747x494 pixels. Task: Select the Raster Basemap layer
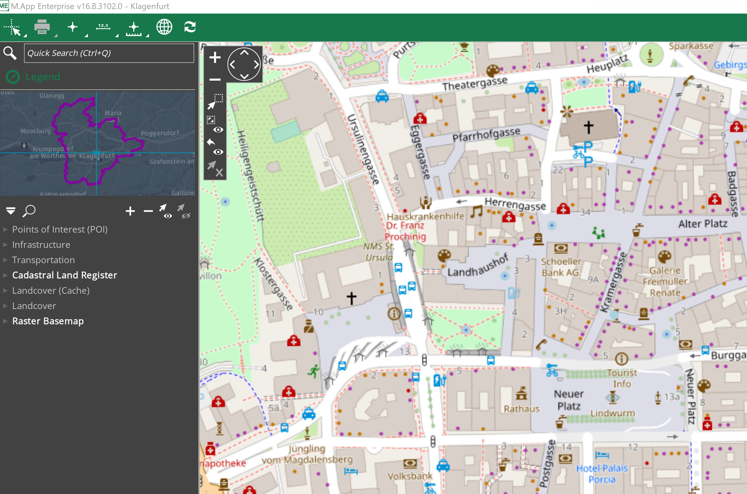(48, 321)
